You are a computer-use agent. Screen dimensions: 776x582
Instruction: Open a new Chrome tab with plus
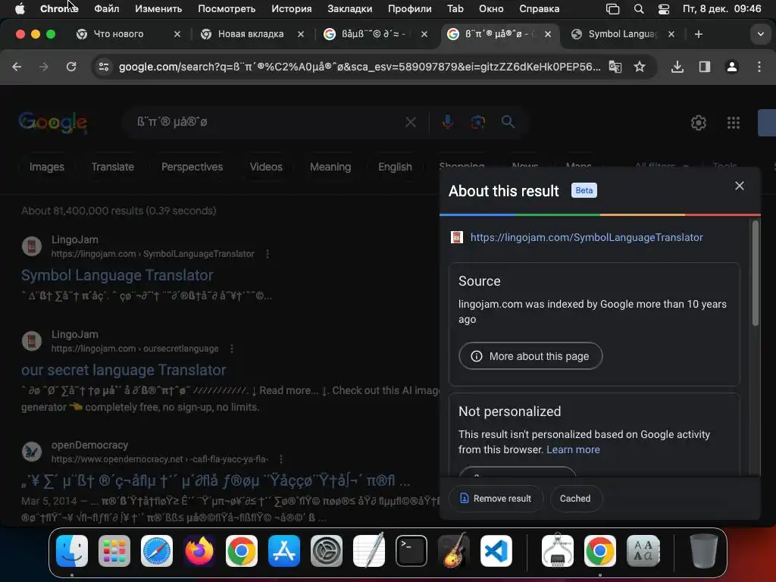coord(698,34)
